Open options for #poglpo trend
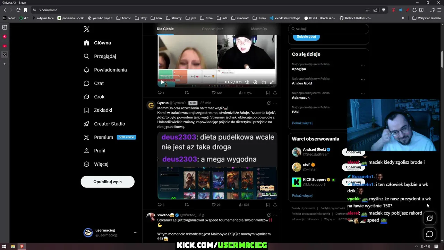The width and height of the screenshot is (444, 250). point(363,65)
